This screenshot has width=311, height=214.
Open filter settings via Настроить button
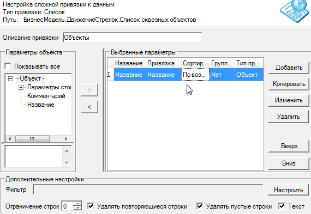tap(288, 190)
